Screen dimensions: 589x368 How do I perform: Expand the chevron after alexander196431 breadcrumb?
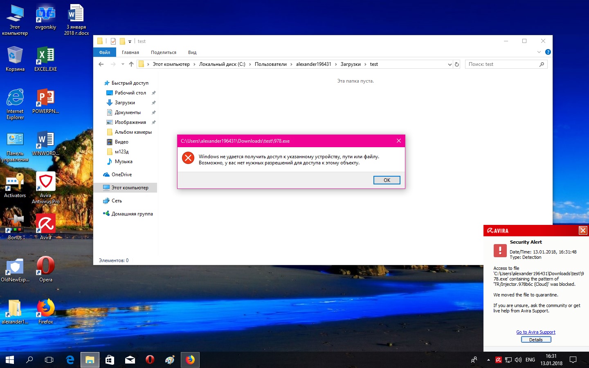click(336, 64)
